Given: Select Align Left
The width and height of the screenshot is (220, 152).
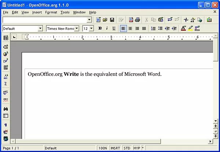Looking at the screenshot, I should pos(123,28).
